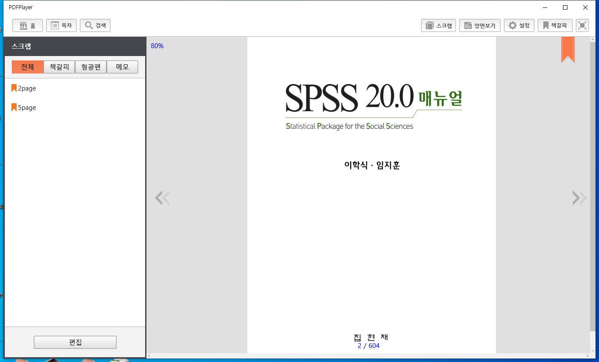599x362 pixels.
Task: Select the 전체 tab in scrap panel
Action: [x=28, y=67]
